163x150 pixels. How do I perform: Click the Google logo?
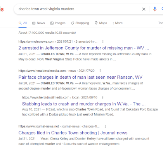pyautogui.click(x=2, y=9)
